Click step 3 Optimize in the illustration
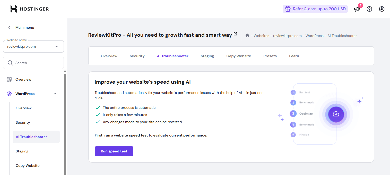390x175 pixels. [301, 113]
